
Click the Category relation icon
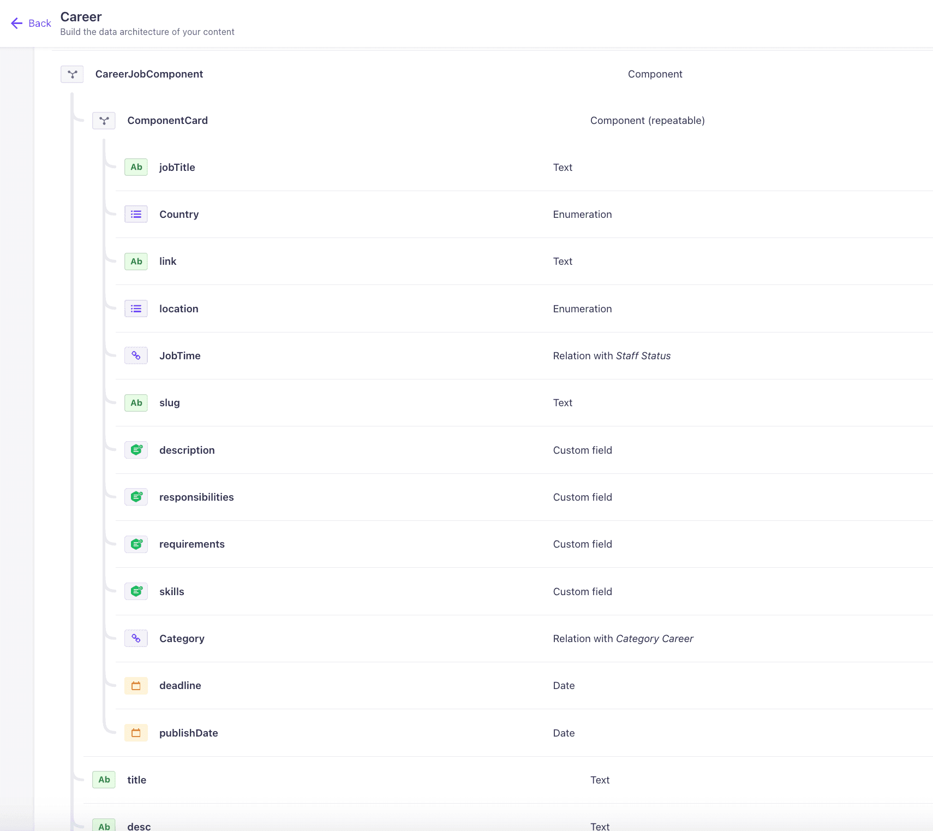136,639
